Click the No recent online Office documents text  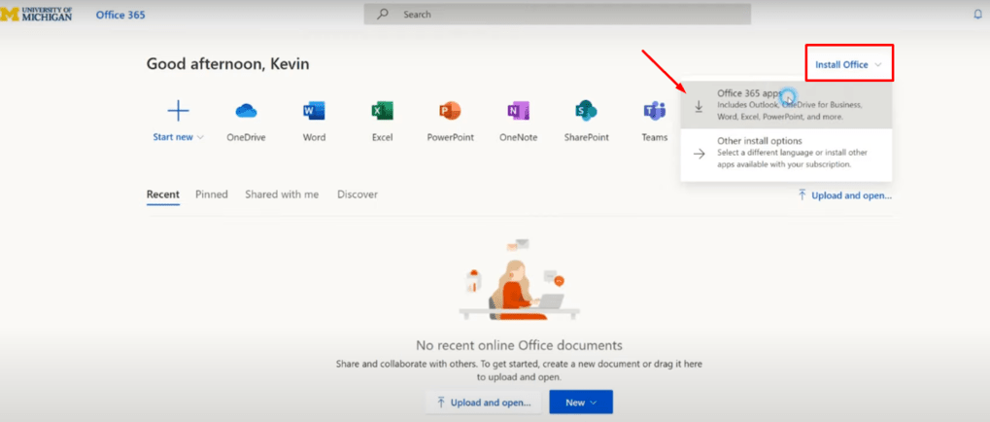click(519, 345)
